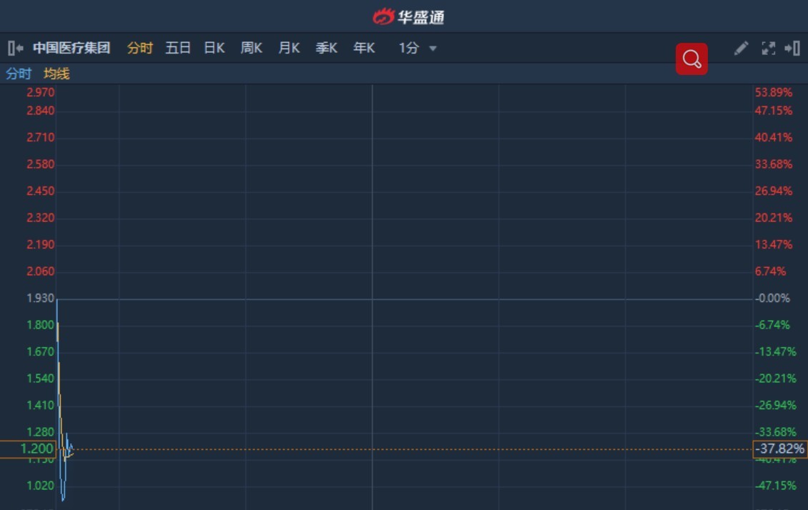Image resolution: width=808 pixels, height=510 pixels.
Task: Click the 2.320 price axis label
Action: click(40, 218)
